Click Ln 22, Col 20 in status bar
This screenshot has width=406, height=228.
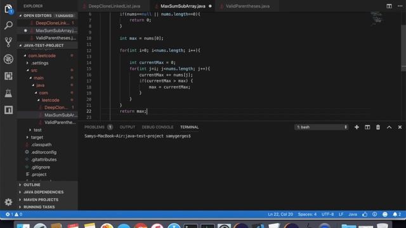click(x=280, y=214)
